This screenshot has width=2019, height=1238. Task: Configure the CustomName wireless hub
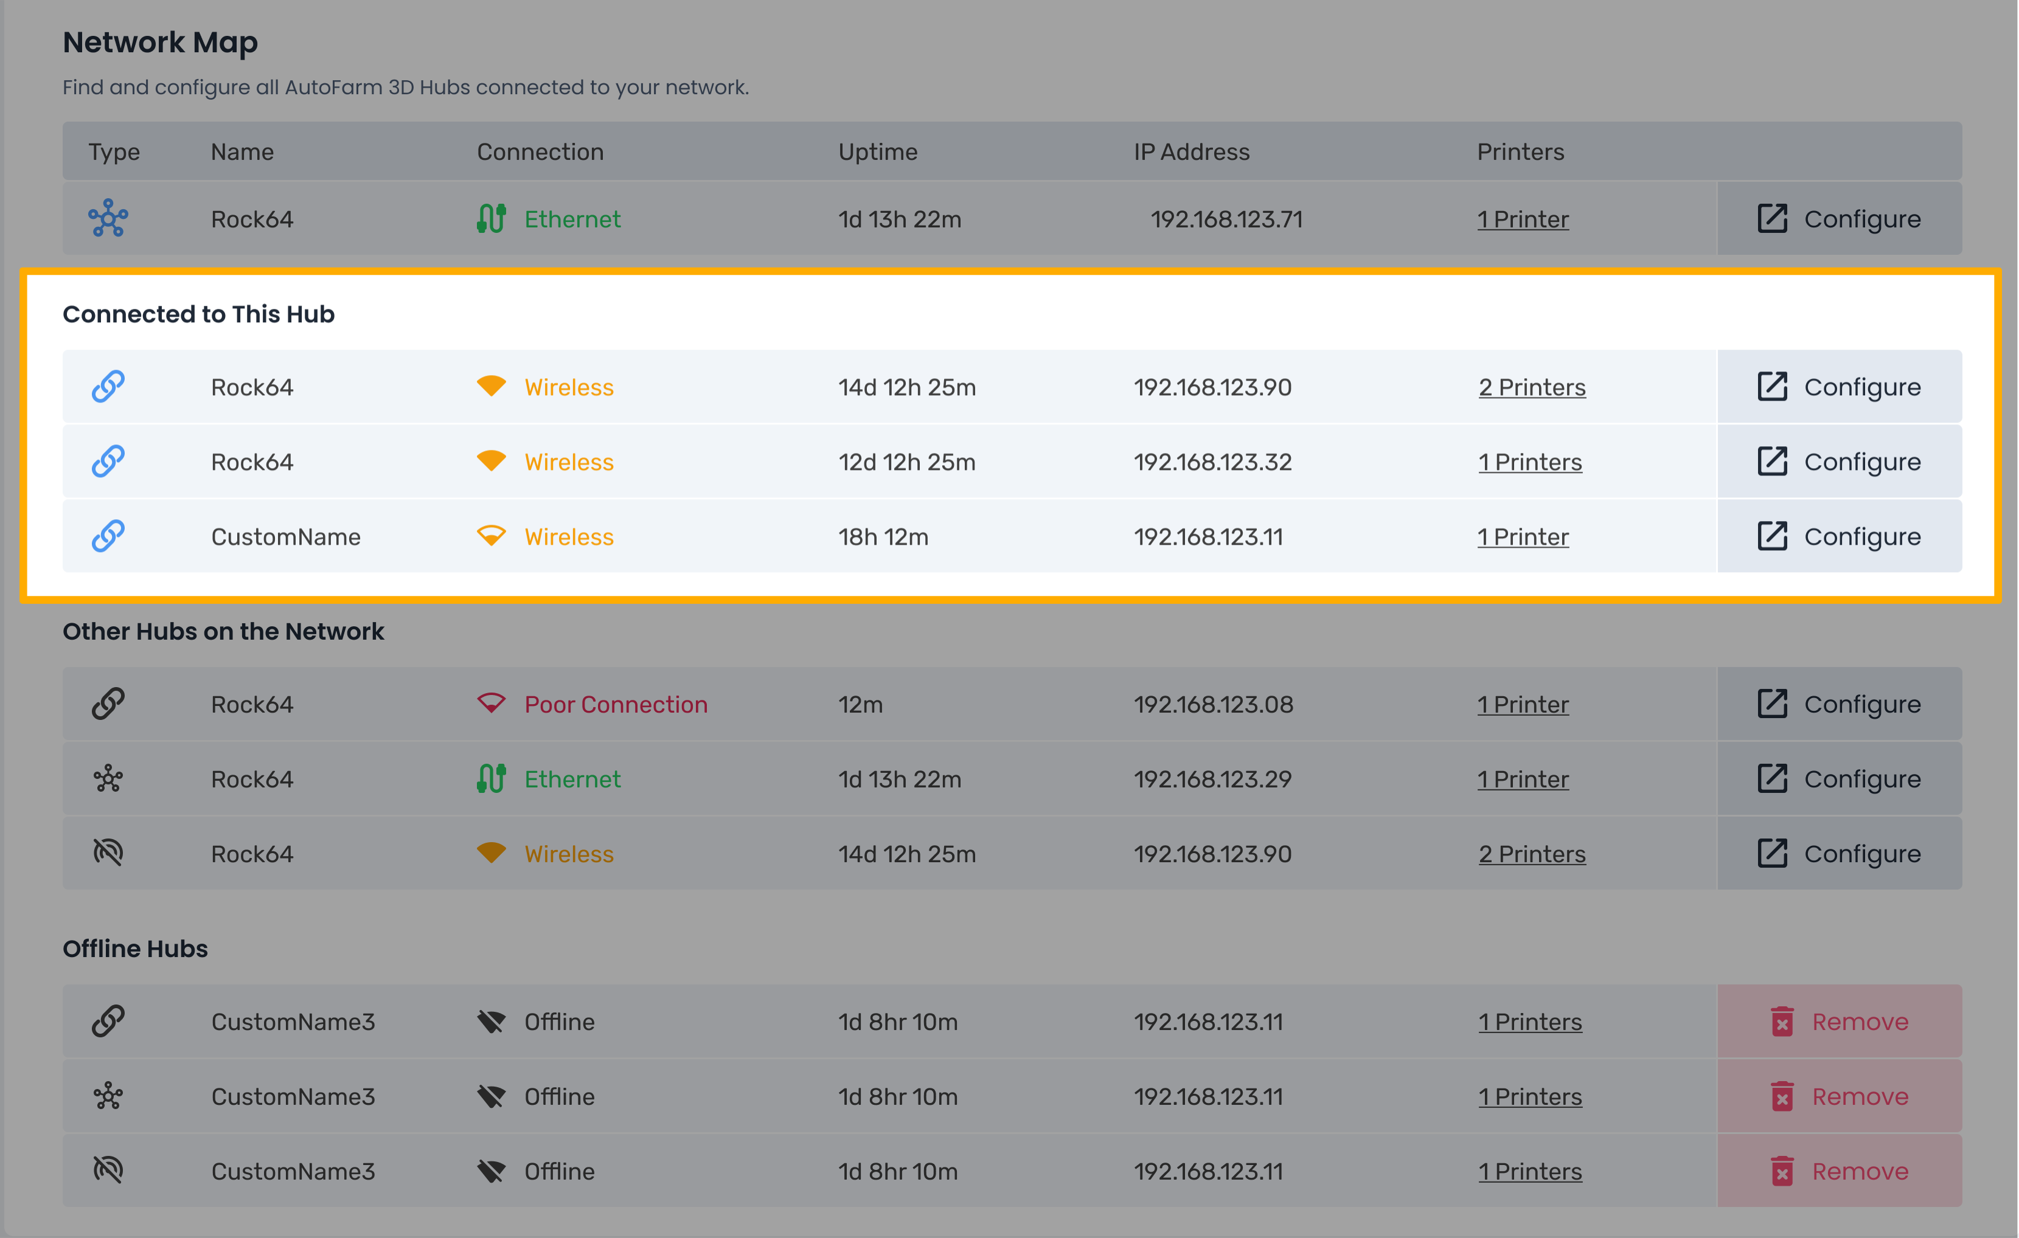point(1839,536)
